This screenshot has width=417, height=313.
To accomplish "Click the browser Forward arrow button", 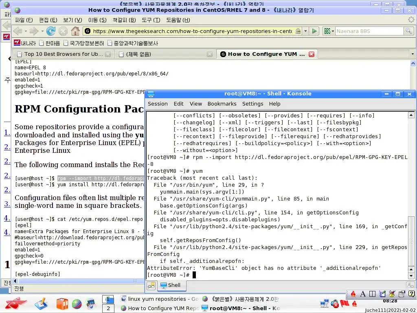I will coord(34,31).
